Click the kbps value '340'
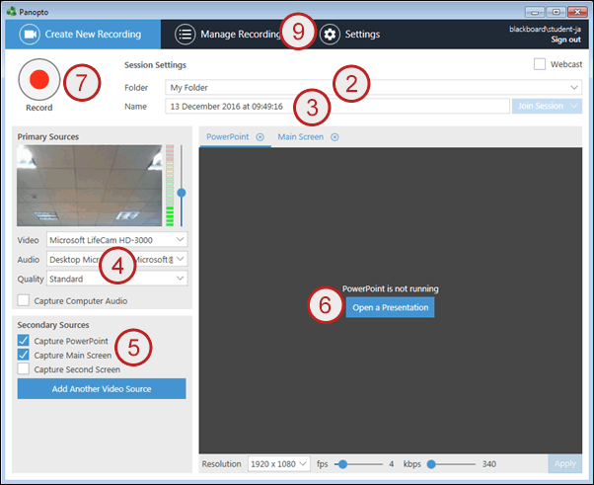Image resolution: width=594 pixels, height=485 pixels. [x=489, y=464]
